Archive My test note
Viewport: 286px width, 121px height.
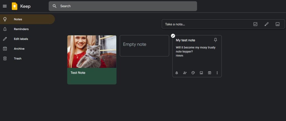click(x=209, y=73)
